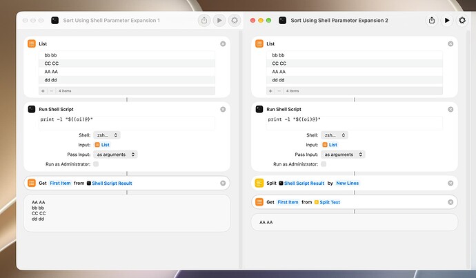
Task: Open settings gear in Expansion 2 window
Action: (x=462, y=20)
